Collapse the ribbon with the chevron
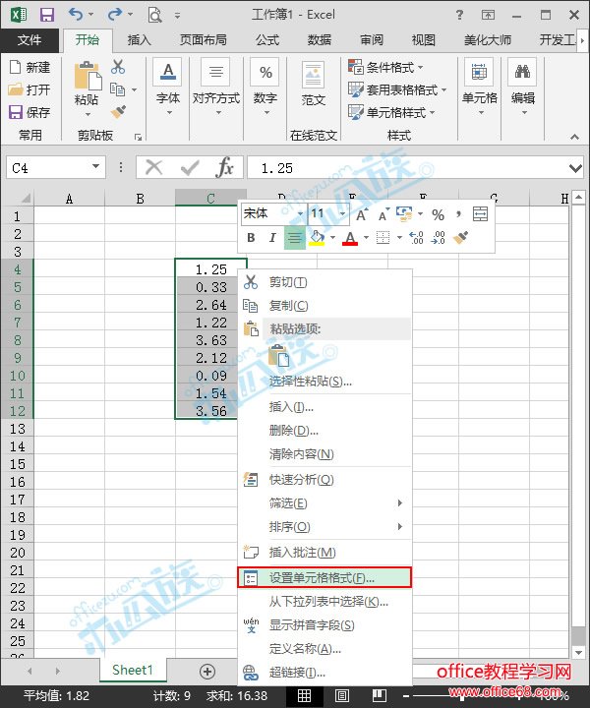The image size is (590, 708). point(574,137)
